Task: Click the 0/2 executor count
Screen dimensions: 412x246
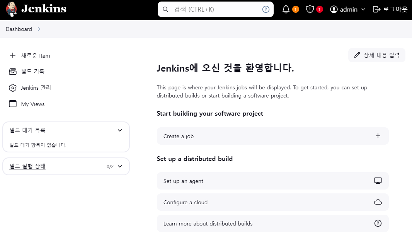Action: pyautogui.click(x=110, y=167)
